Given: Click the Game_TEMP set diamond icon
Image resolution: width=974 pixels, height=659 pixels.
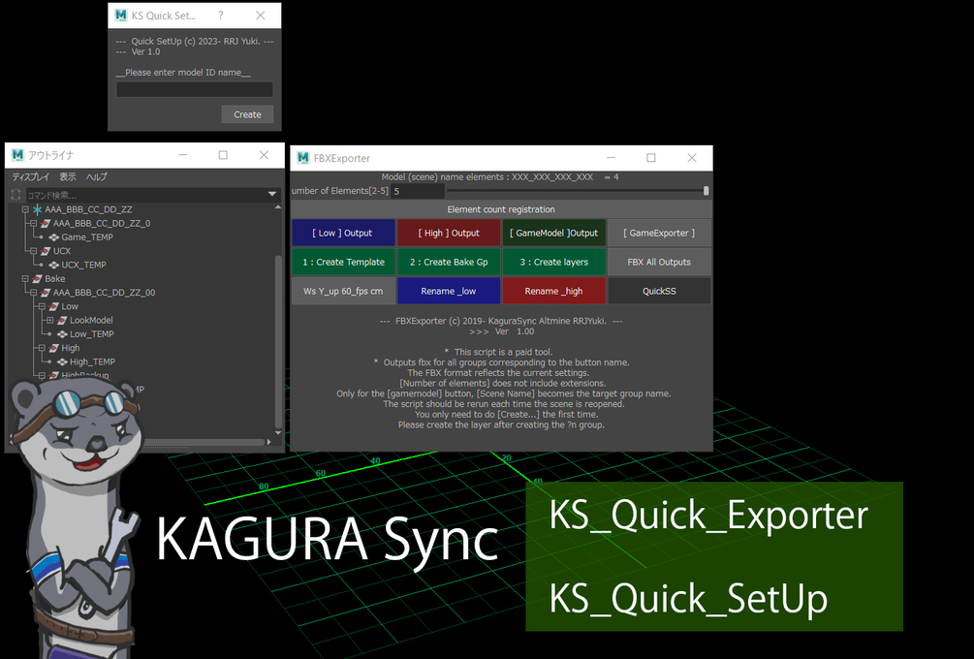Looking at the screenshot, I should 54,237.
